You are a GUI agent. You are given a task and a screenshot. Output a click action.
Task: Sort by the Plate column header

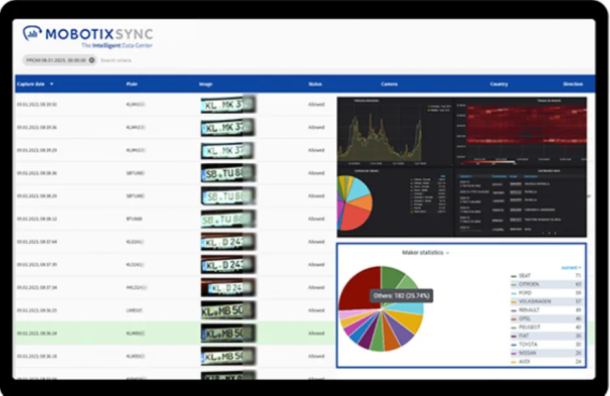coord(132,84)
